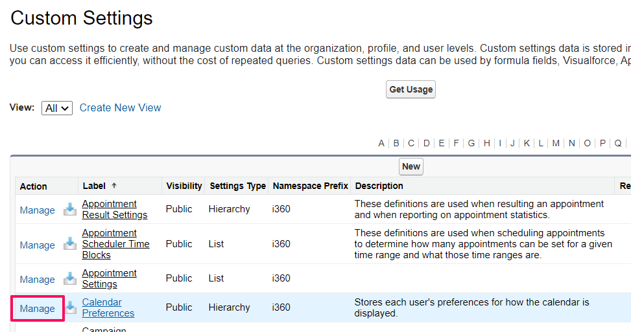Click i360 prefix in Calendar Preferences row

tap(281, 307)
